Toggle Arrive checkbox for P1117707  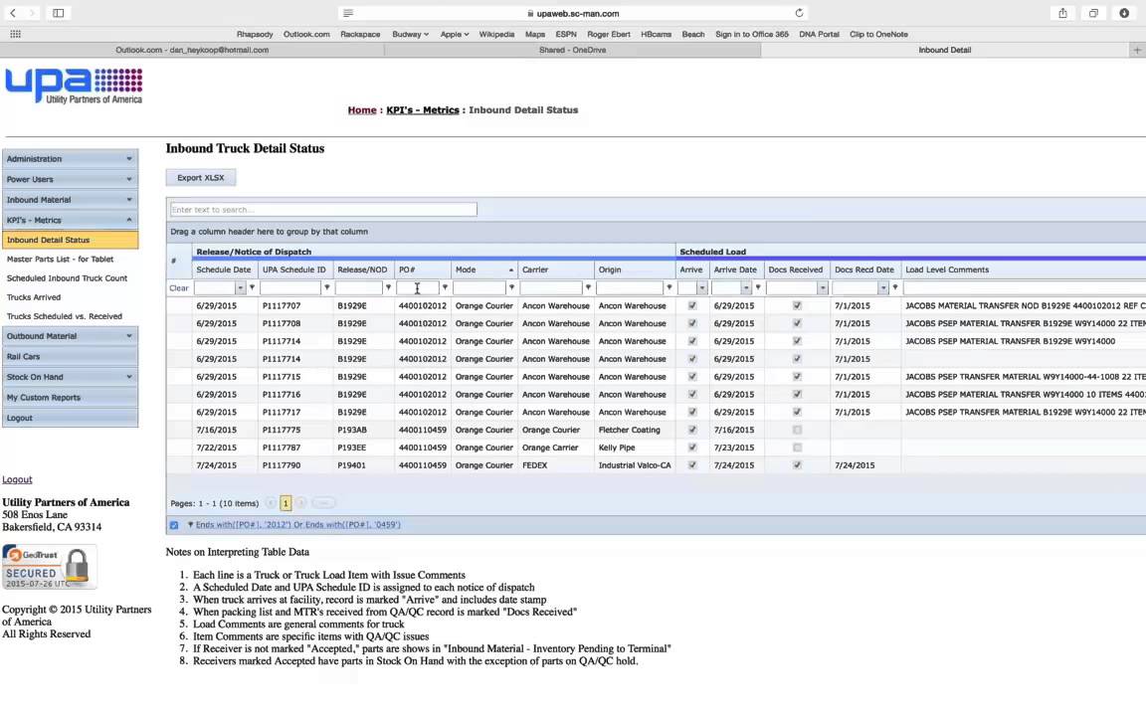(x=692, y=306)
